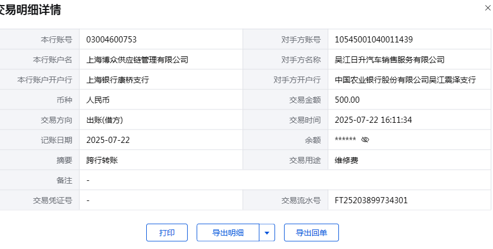Click the 上海银行康桥支行 bank value

pyautogui.click(x=118, y=80)
